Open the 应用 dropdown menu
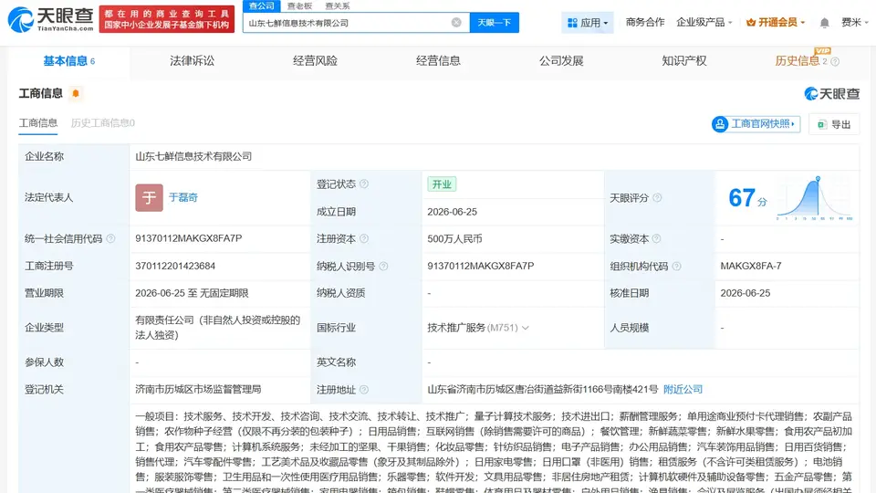 point(587,23)
